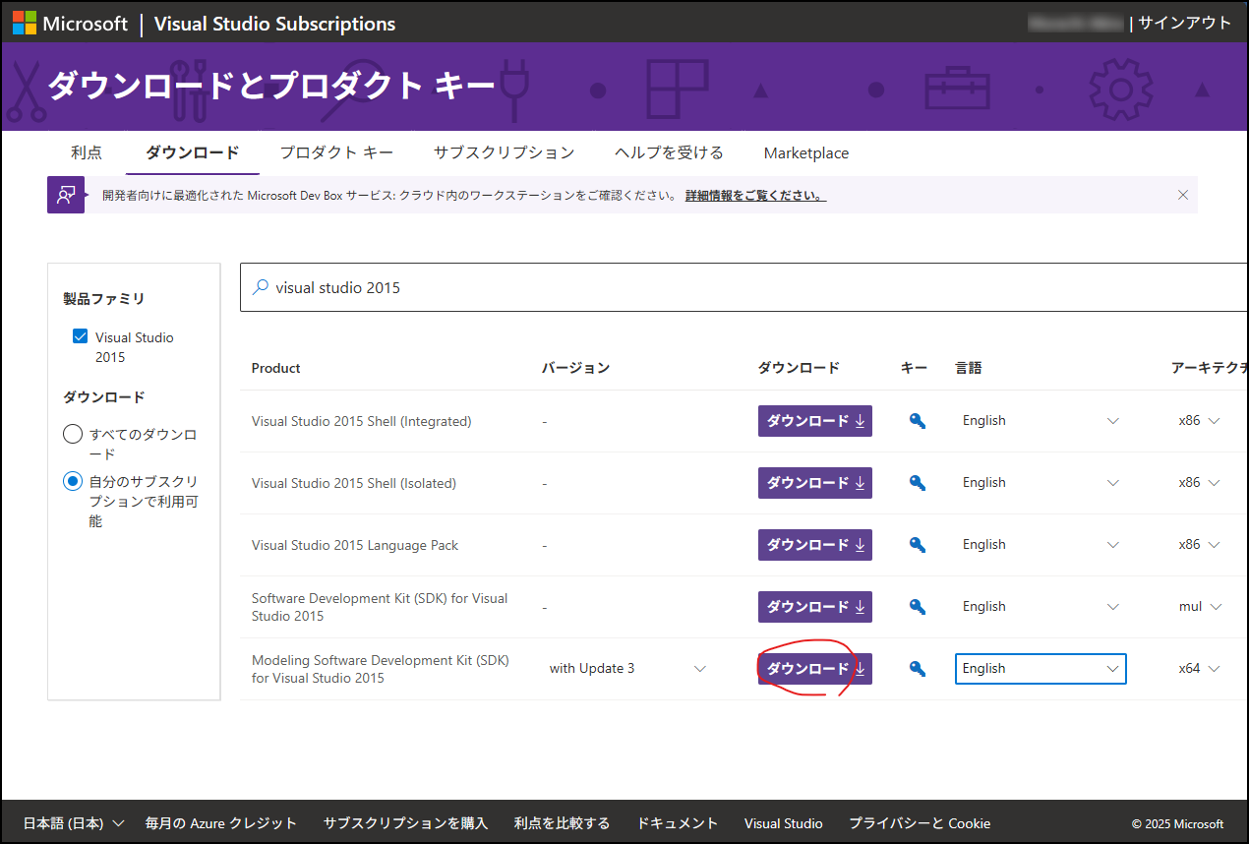Download Software Development Kit (SDK) for Visual Studio 2015
Viewport: 1249px width, 844px height.
point(815,607)
